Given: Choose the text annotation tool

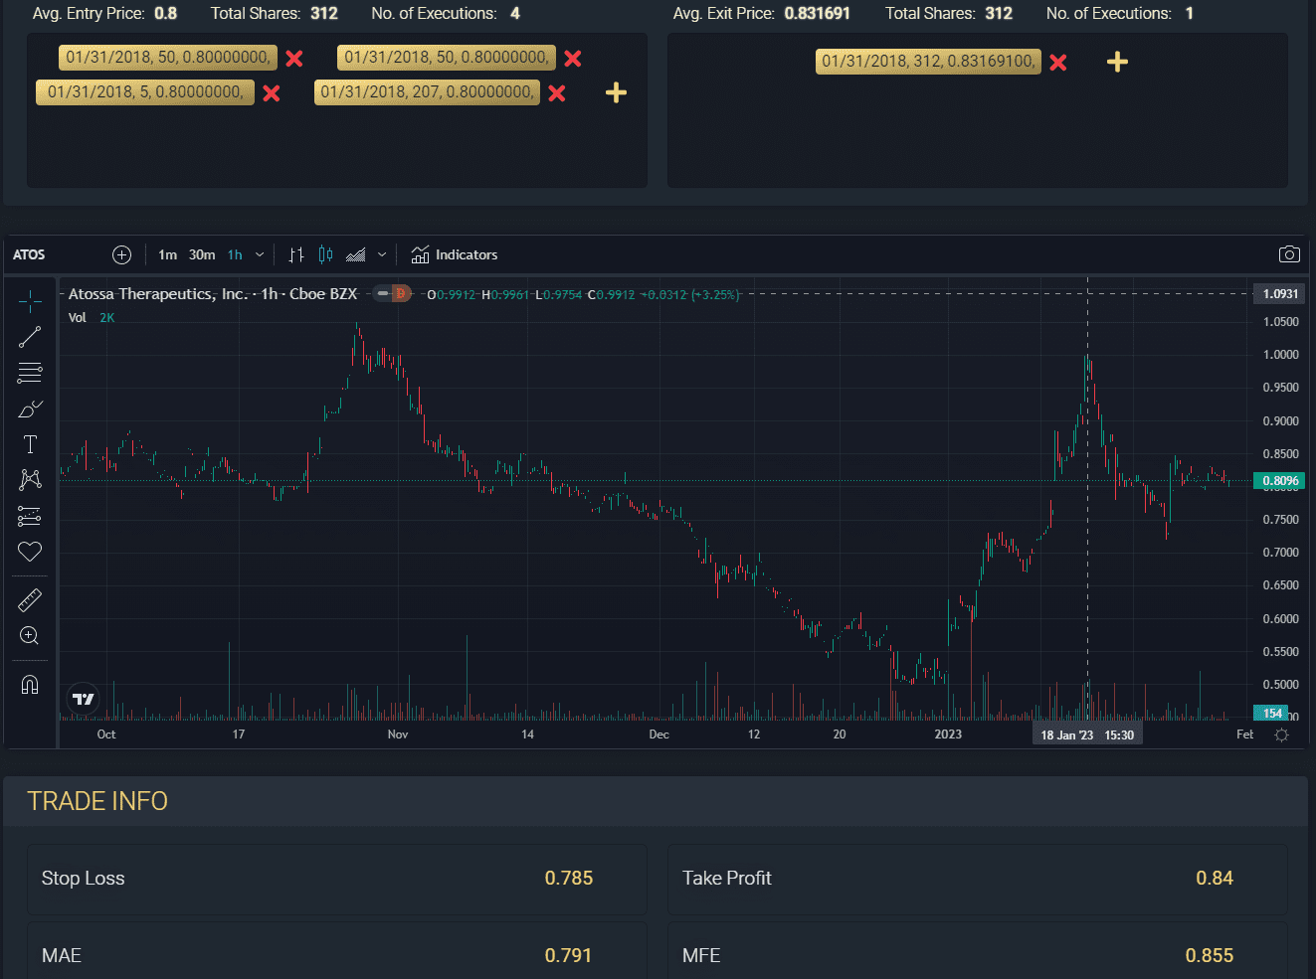Looking at the screenshot, I should pos(30,444).
